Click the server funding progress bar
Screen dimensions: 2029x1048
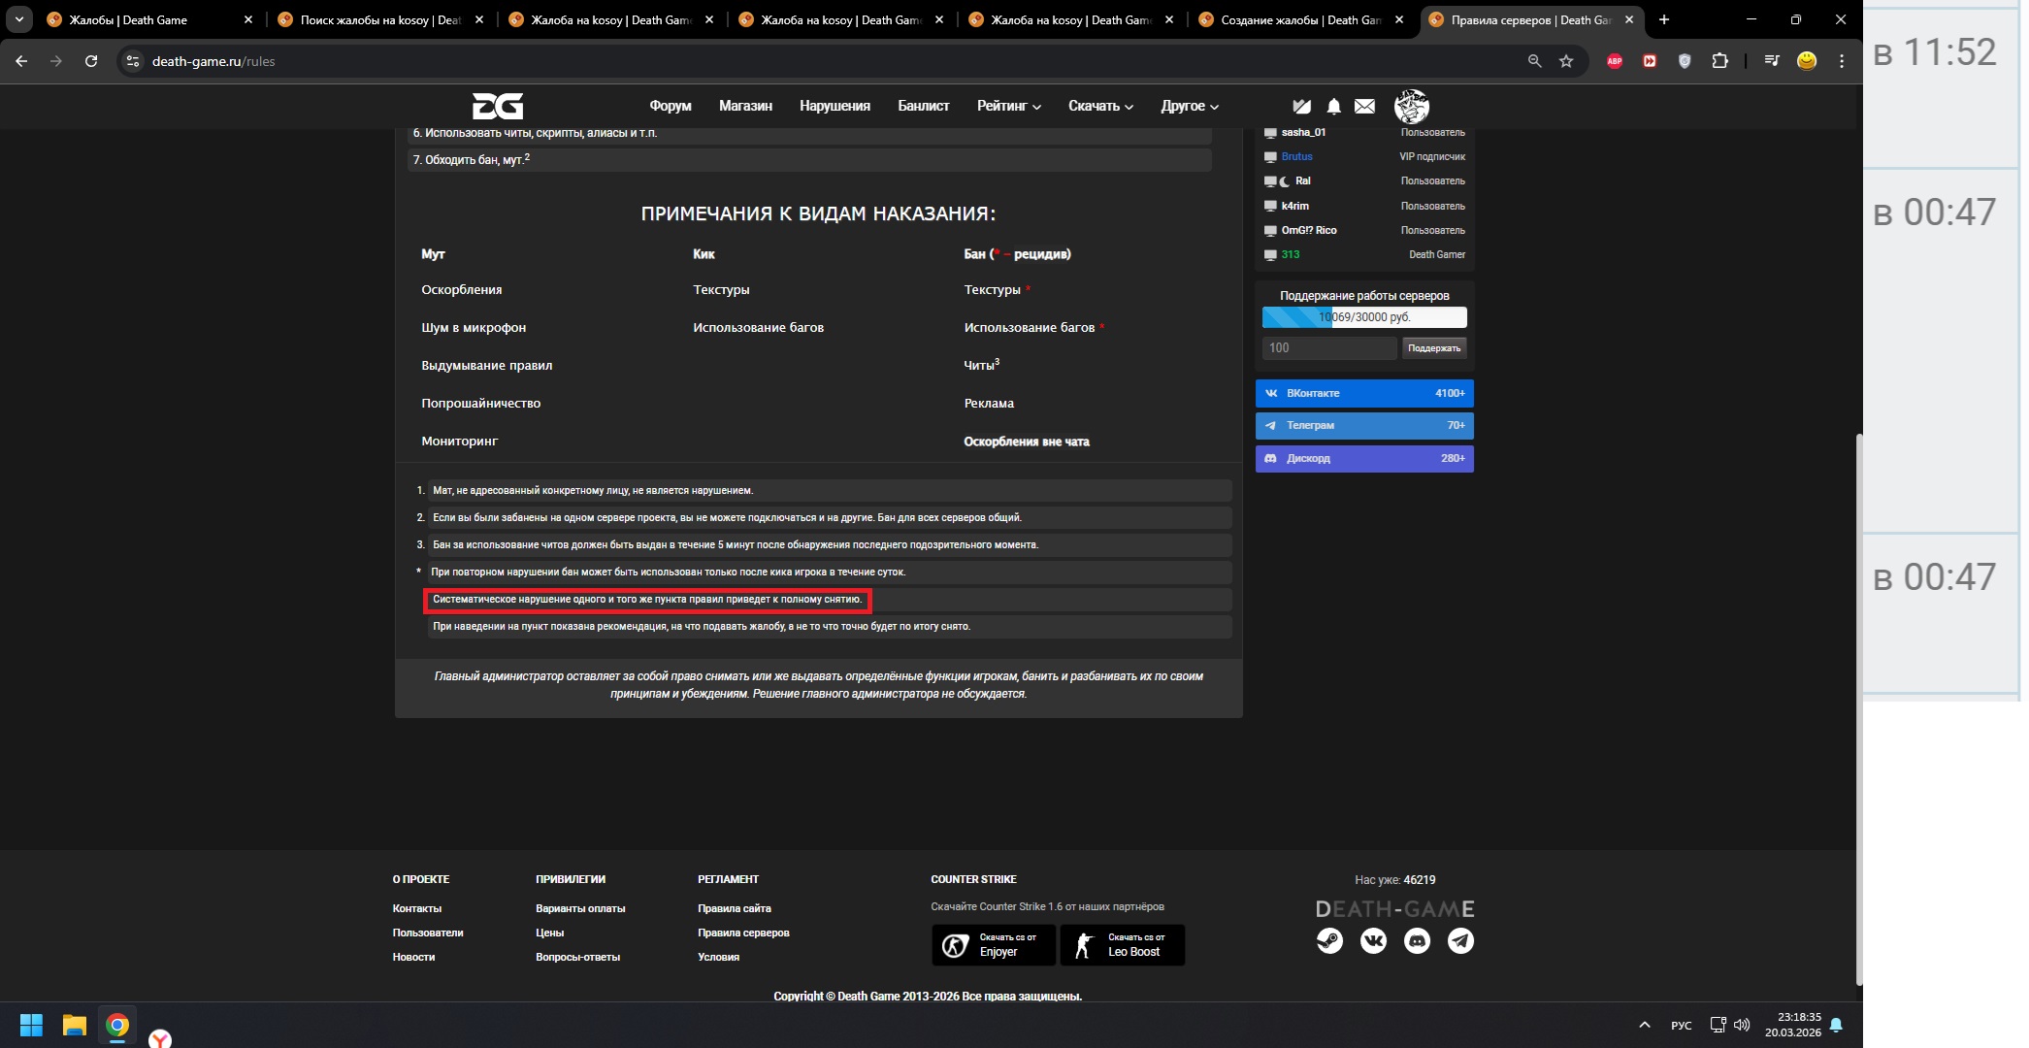[1363, 317]
